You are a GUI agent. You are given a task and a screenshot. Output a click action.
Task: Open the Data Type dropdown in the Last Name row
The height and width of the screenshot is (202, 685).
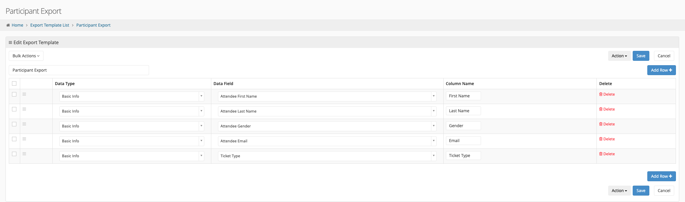132,111
